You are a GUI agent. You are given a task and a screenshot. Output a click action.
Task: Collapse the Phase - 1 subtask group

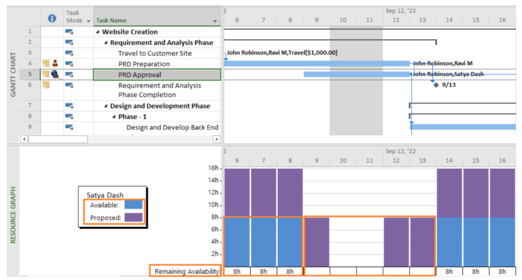pos(114,117)
